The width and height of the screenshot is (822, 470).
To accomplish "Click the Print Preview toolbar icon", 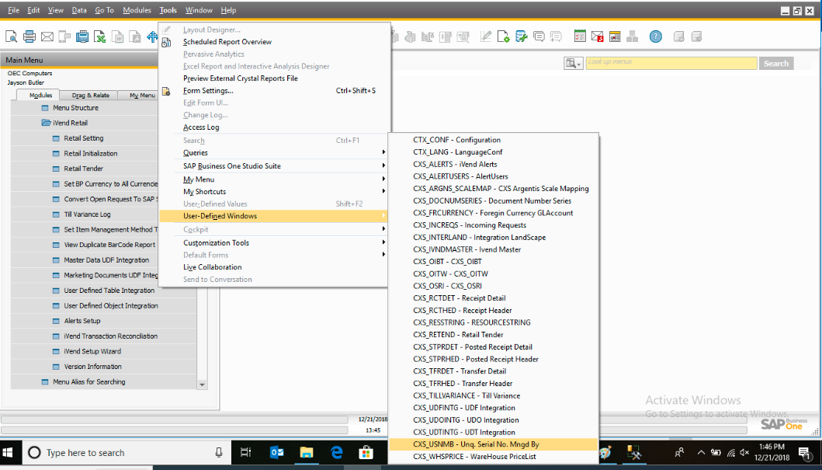I will (x=11, y=37).
